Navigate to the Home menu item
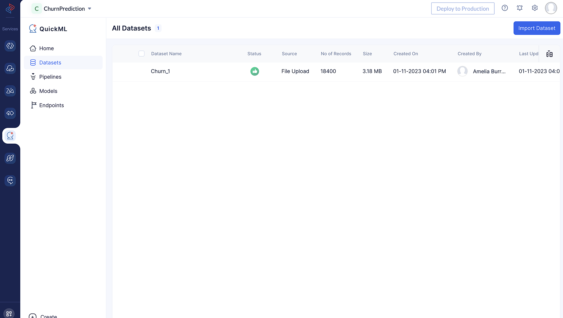The width and height of the screenshot is (563, 318). pos(46,48)
